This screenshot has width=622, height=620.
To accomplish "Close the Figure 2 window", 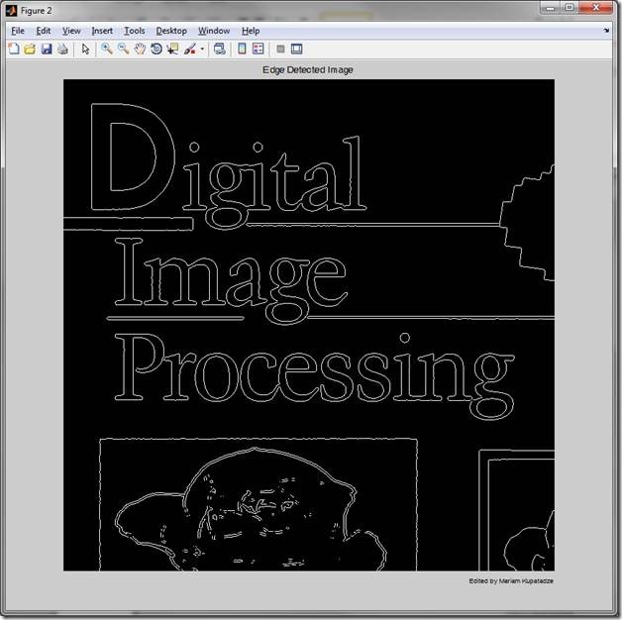I will coord(596,8).
